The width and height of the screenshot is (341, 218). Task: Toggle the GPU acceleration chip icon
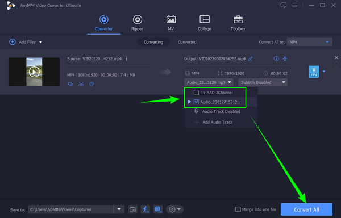coord(158,209)
